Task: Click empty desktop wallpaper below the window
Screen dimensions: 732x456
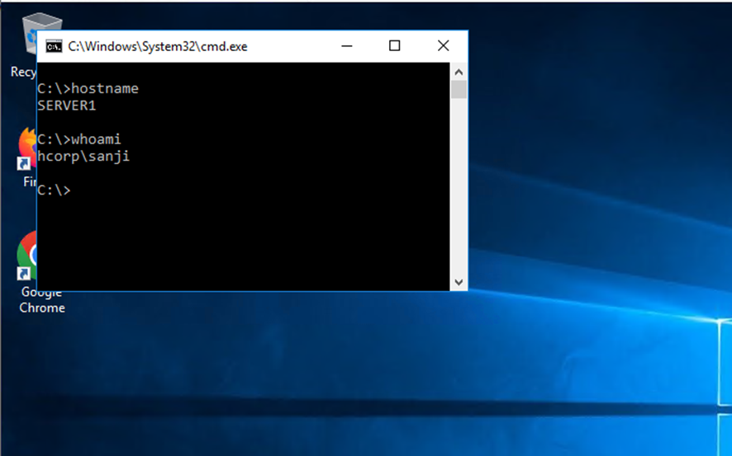Action: pyautogui.click(x=330, y=371)
